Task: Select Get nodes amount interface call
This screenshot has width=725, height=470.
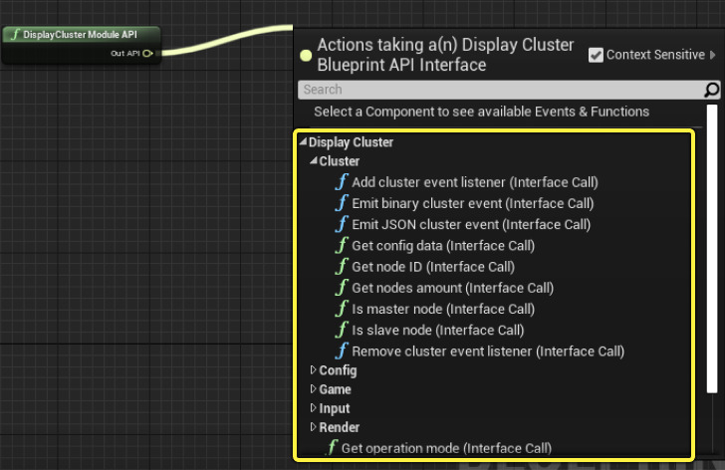Action: coord(452,288)
